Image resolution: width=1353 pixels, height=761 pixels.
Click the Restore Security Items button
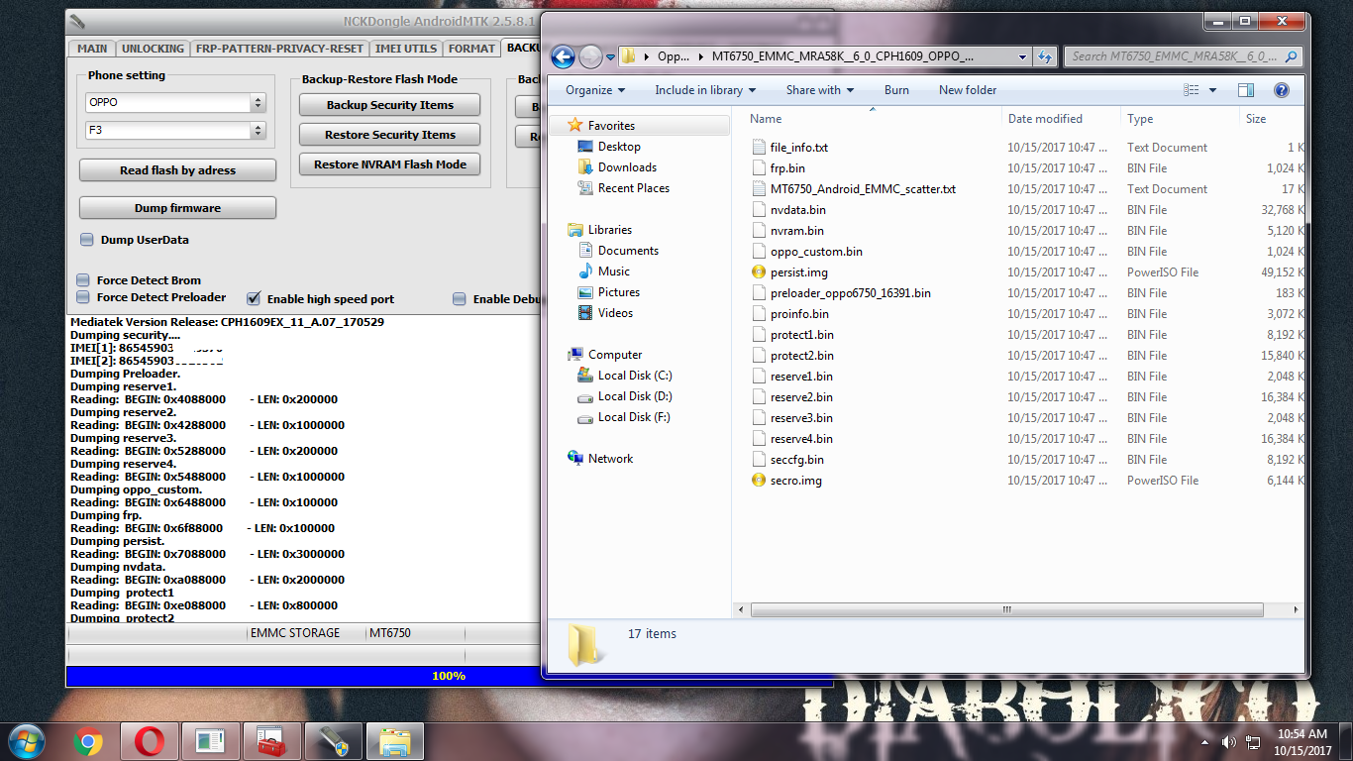click(389, 135)
